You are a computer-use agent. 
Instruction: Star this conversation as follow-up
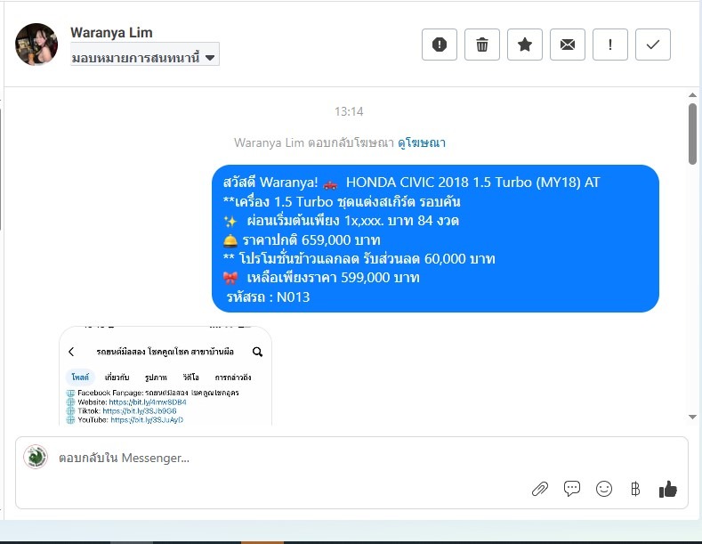tap(525, 45)
